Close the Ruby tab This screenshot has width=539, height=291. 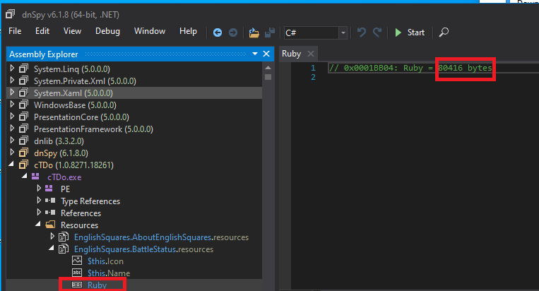pyautogui.click(x=311, y=54)
